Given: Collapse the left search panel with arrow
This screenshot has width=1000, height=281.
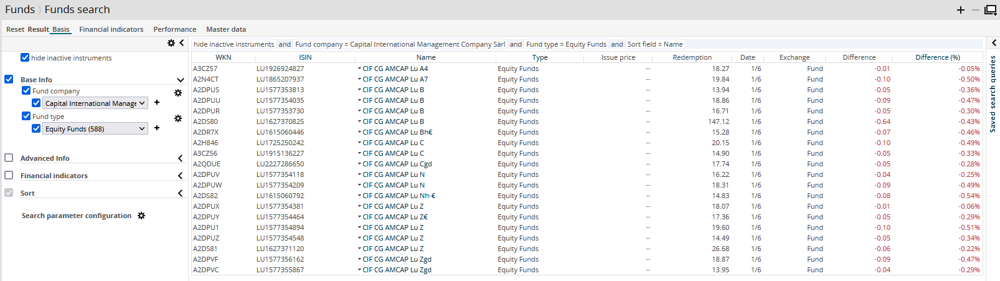Looking at the screenshot, I should pos(182,43).
